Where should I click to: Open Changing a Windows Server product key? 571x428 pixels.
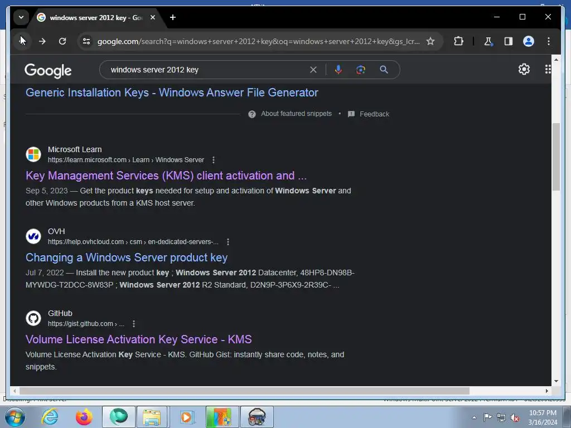(127, 257)
